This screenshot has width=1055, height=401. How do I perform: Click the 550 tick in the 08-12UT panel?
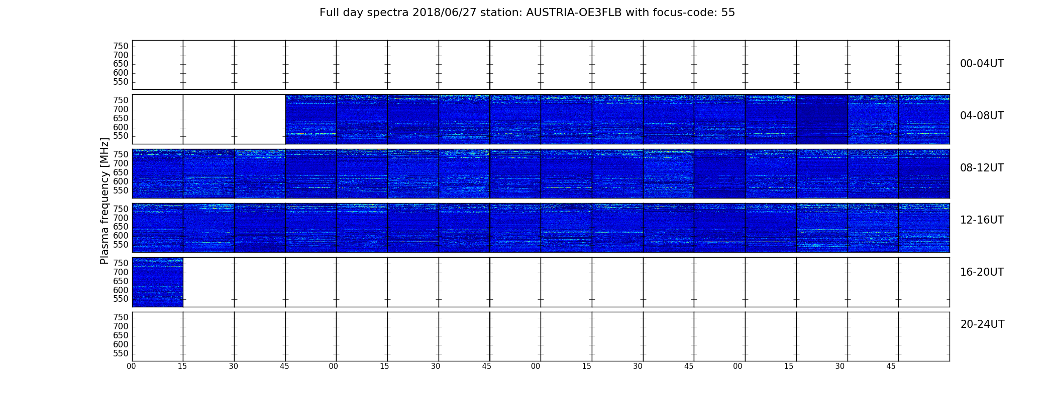pyautogui.click(x=121, y=190)
